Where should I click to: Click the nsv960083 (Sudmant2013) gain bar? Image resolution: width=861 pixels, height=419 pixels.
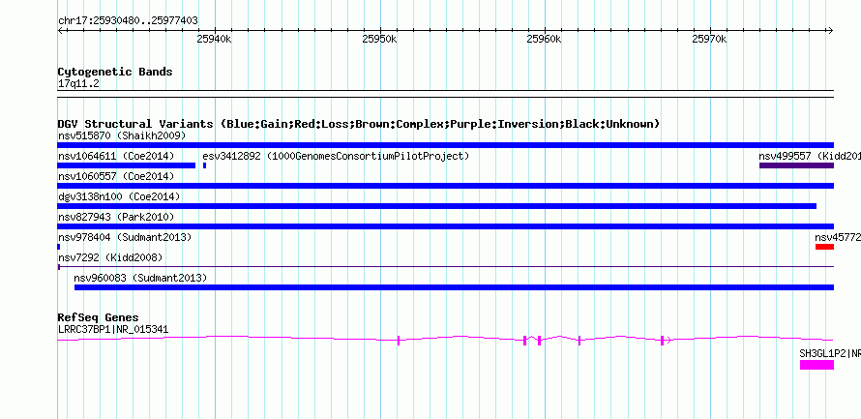click(x=454, y=287)
